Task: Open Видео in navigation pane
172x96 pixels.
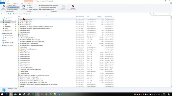Action: (6, 29)
